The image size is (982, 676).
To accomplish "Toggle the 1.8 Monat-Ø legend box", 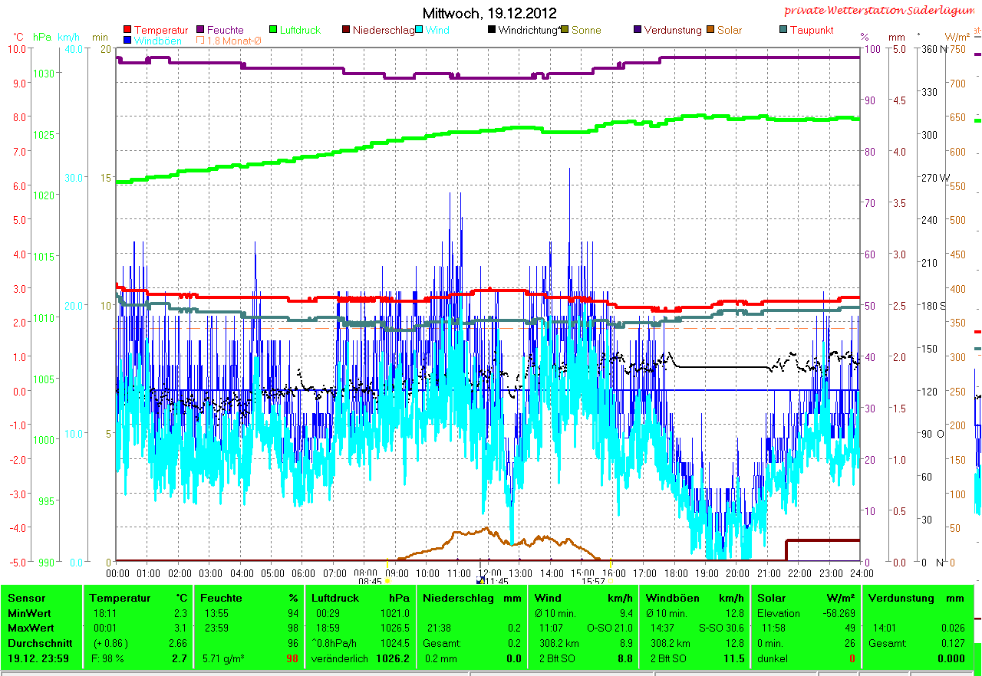I will (x=201, y=41).
